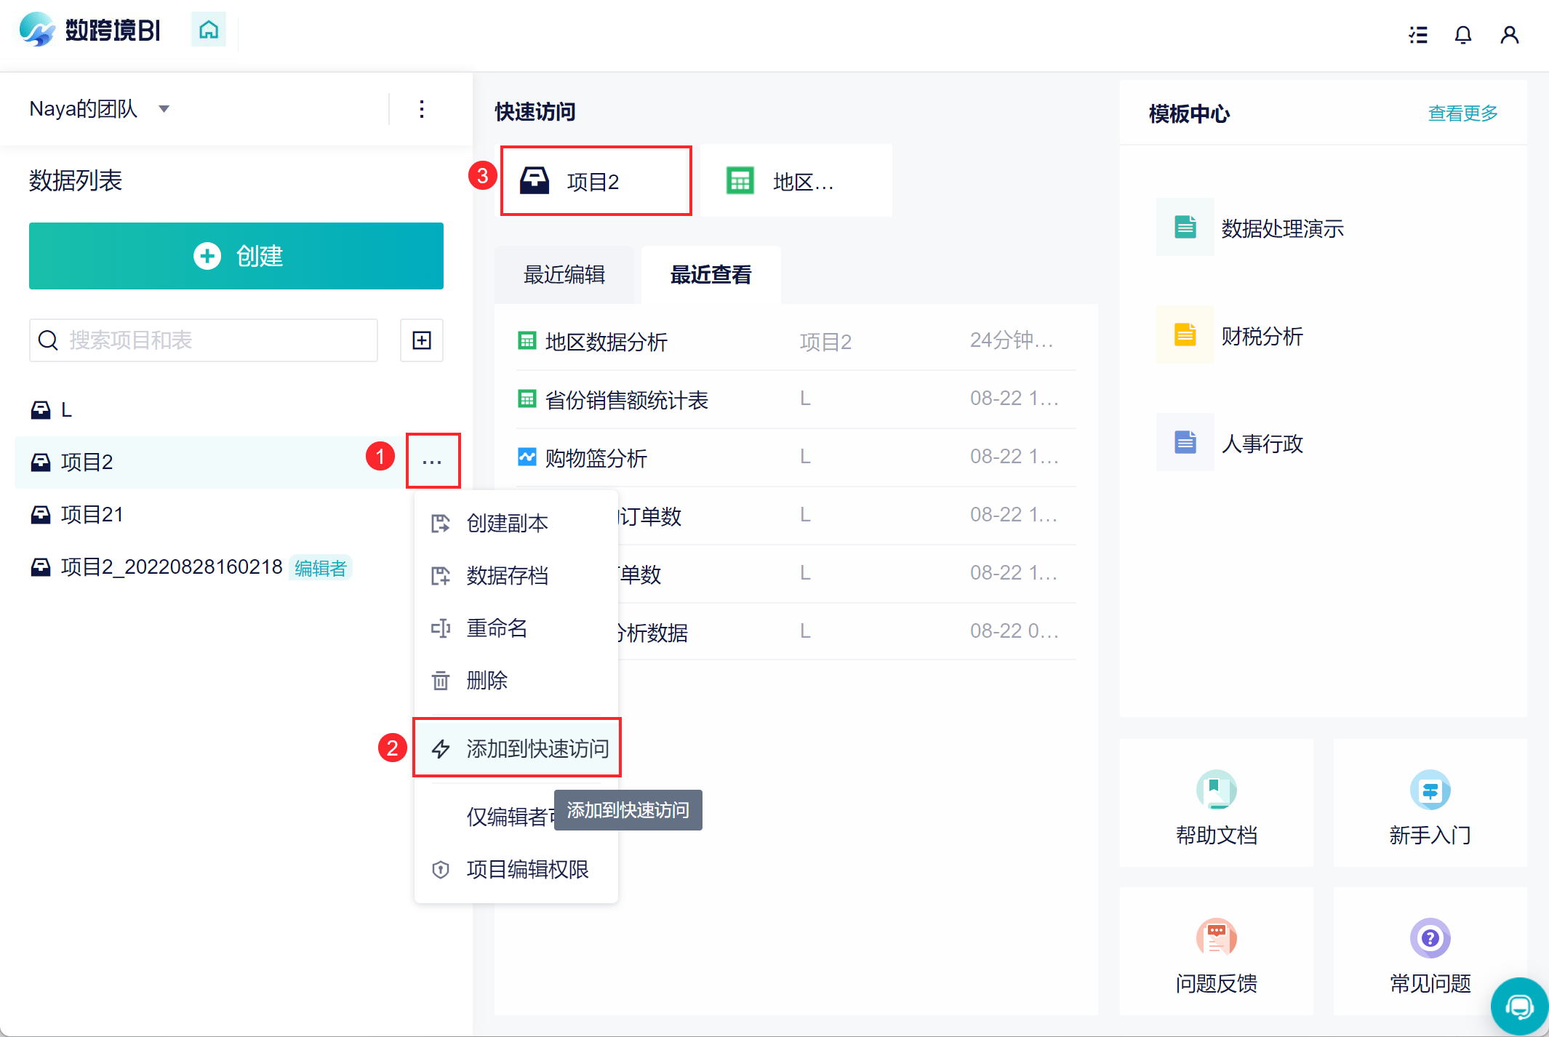Click the ellipsis button for 项目2
Viewport: 1549px width, 1037px height.
tap(432, 462)
